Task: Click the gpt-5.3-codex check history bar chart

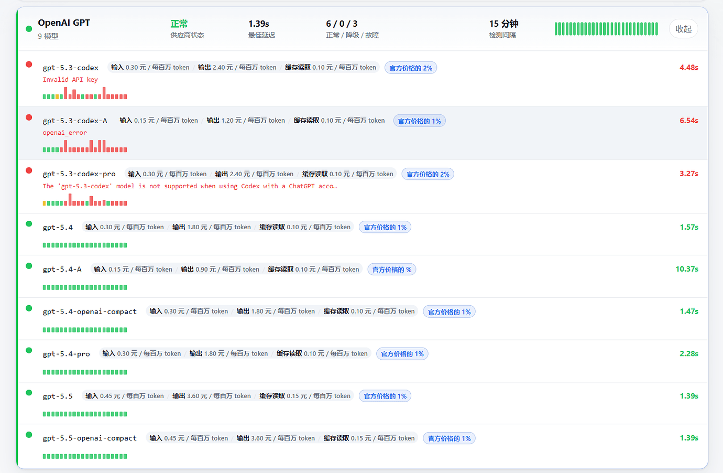Action: (x=85, y=93)
